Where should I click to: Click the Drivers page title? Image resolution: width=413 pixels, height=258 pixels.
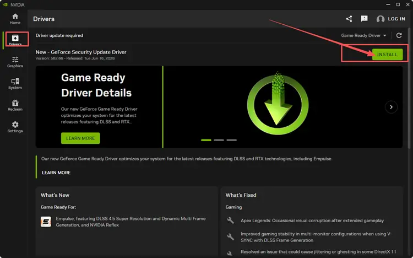point(44,19)
